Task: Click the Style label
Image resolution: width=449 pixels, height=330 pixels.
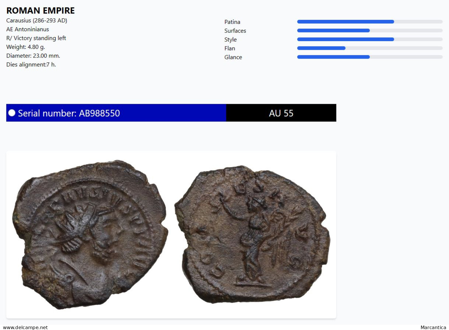Action: pos(230,40)
